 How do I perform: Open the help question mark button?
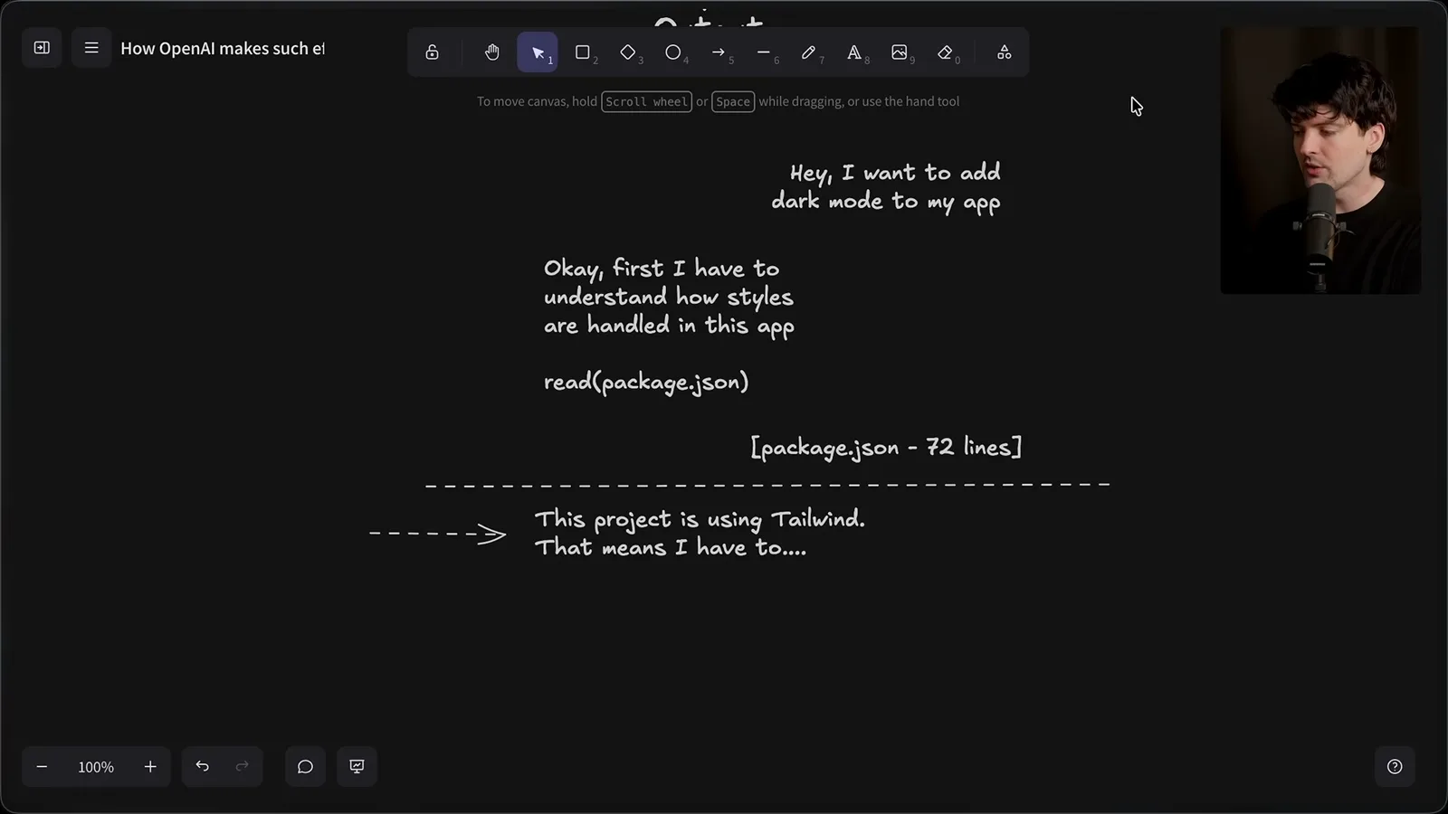click(x=1395, y=767)
